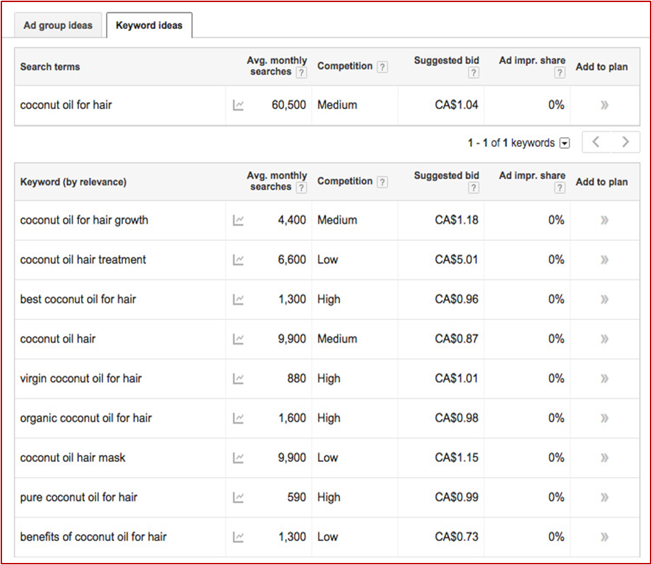
Task: Click help icon next to Competition in top table
Action: 382,67
